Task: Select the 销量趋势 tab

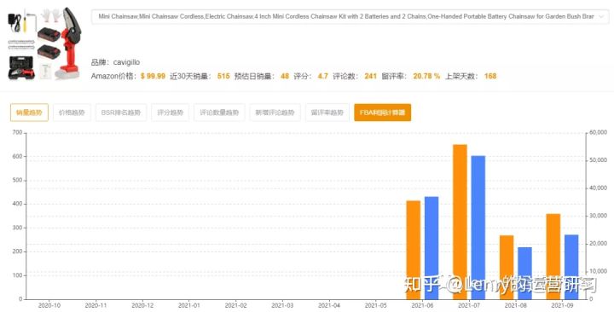Action: (29, 113)
